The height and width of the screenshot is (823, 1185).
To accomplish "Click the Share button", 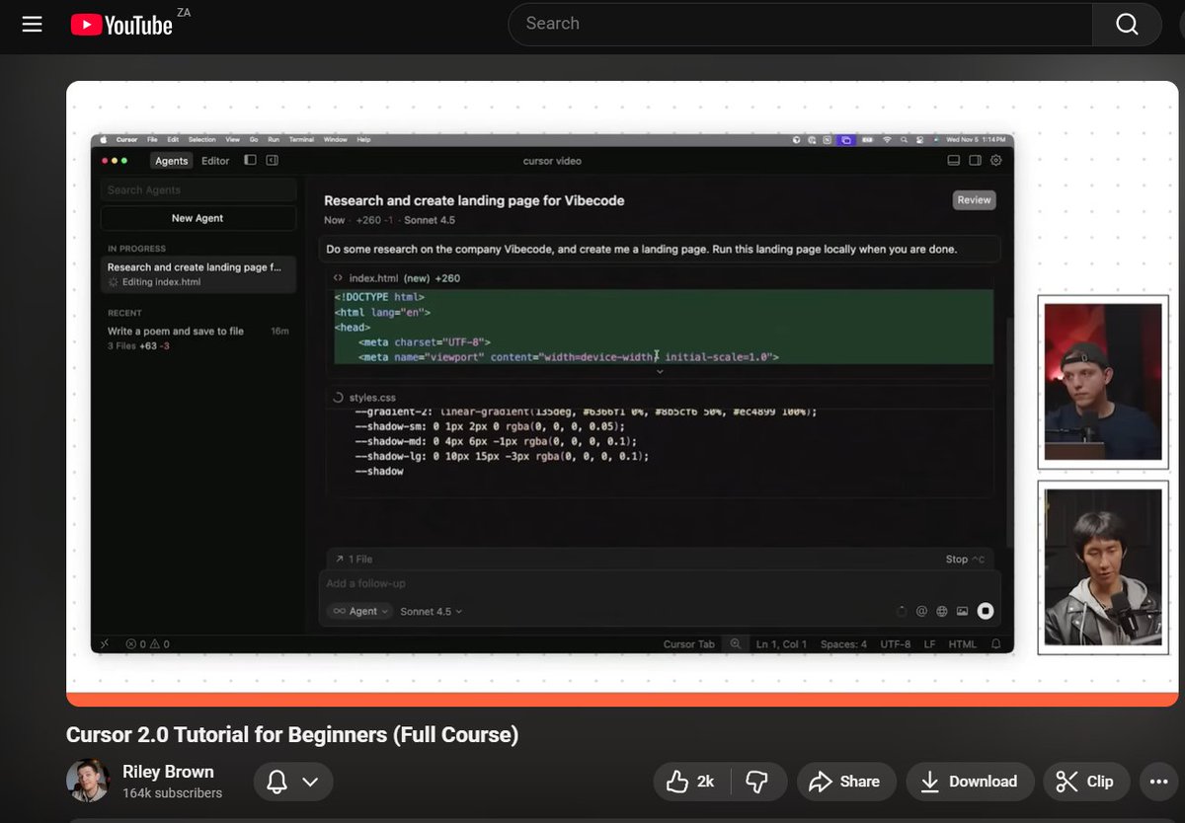I will (845, 782).
